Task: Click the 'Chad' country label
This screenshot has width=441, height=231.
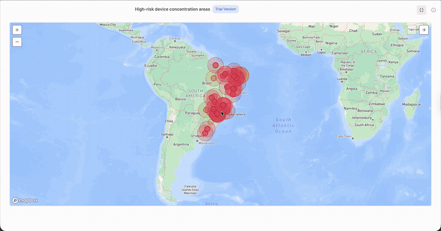Action: 353,31
